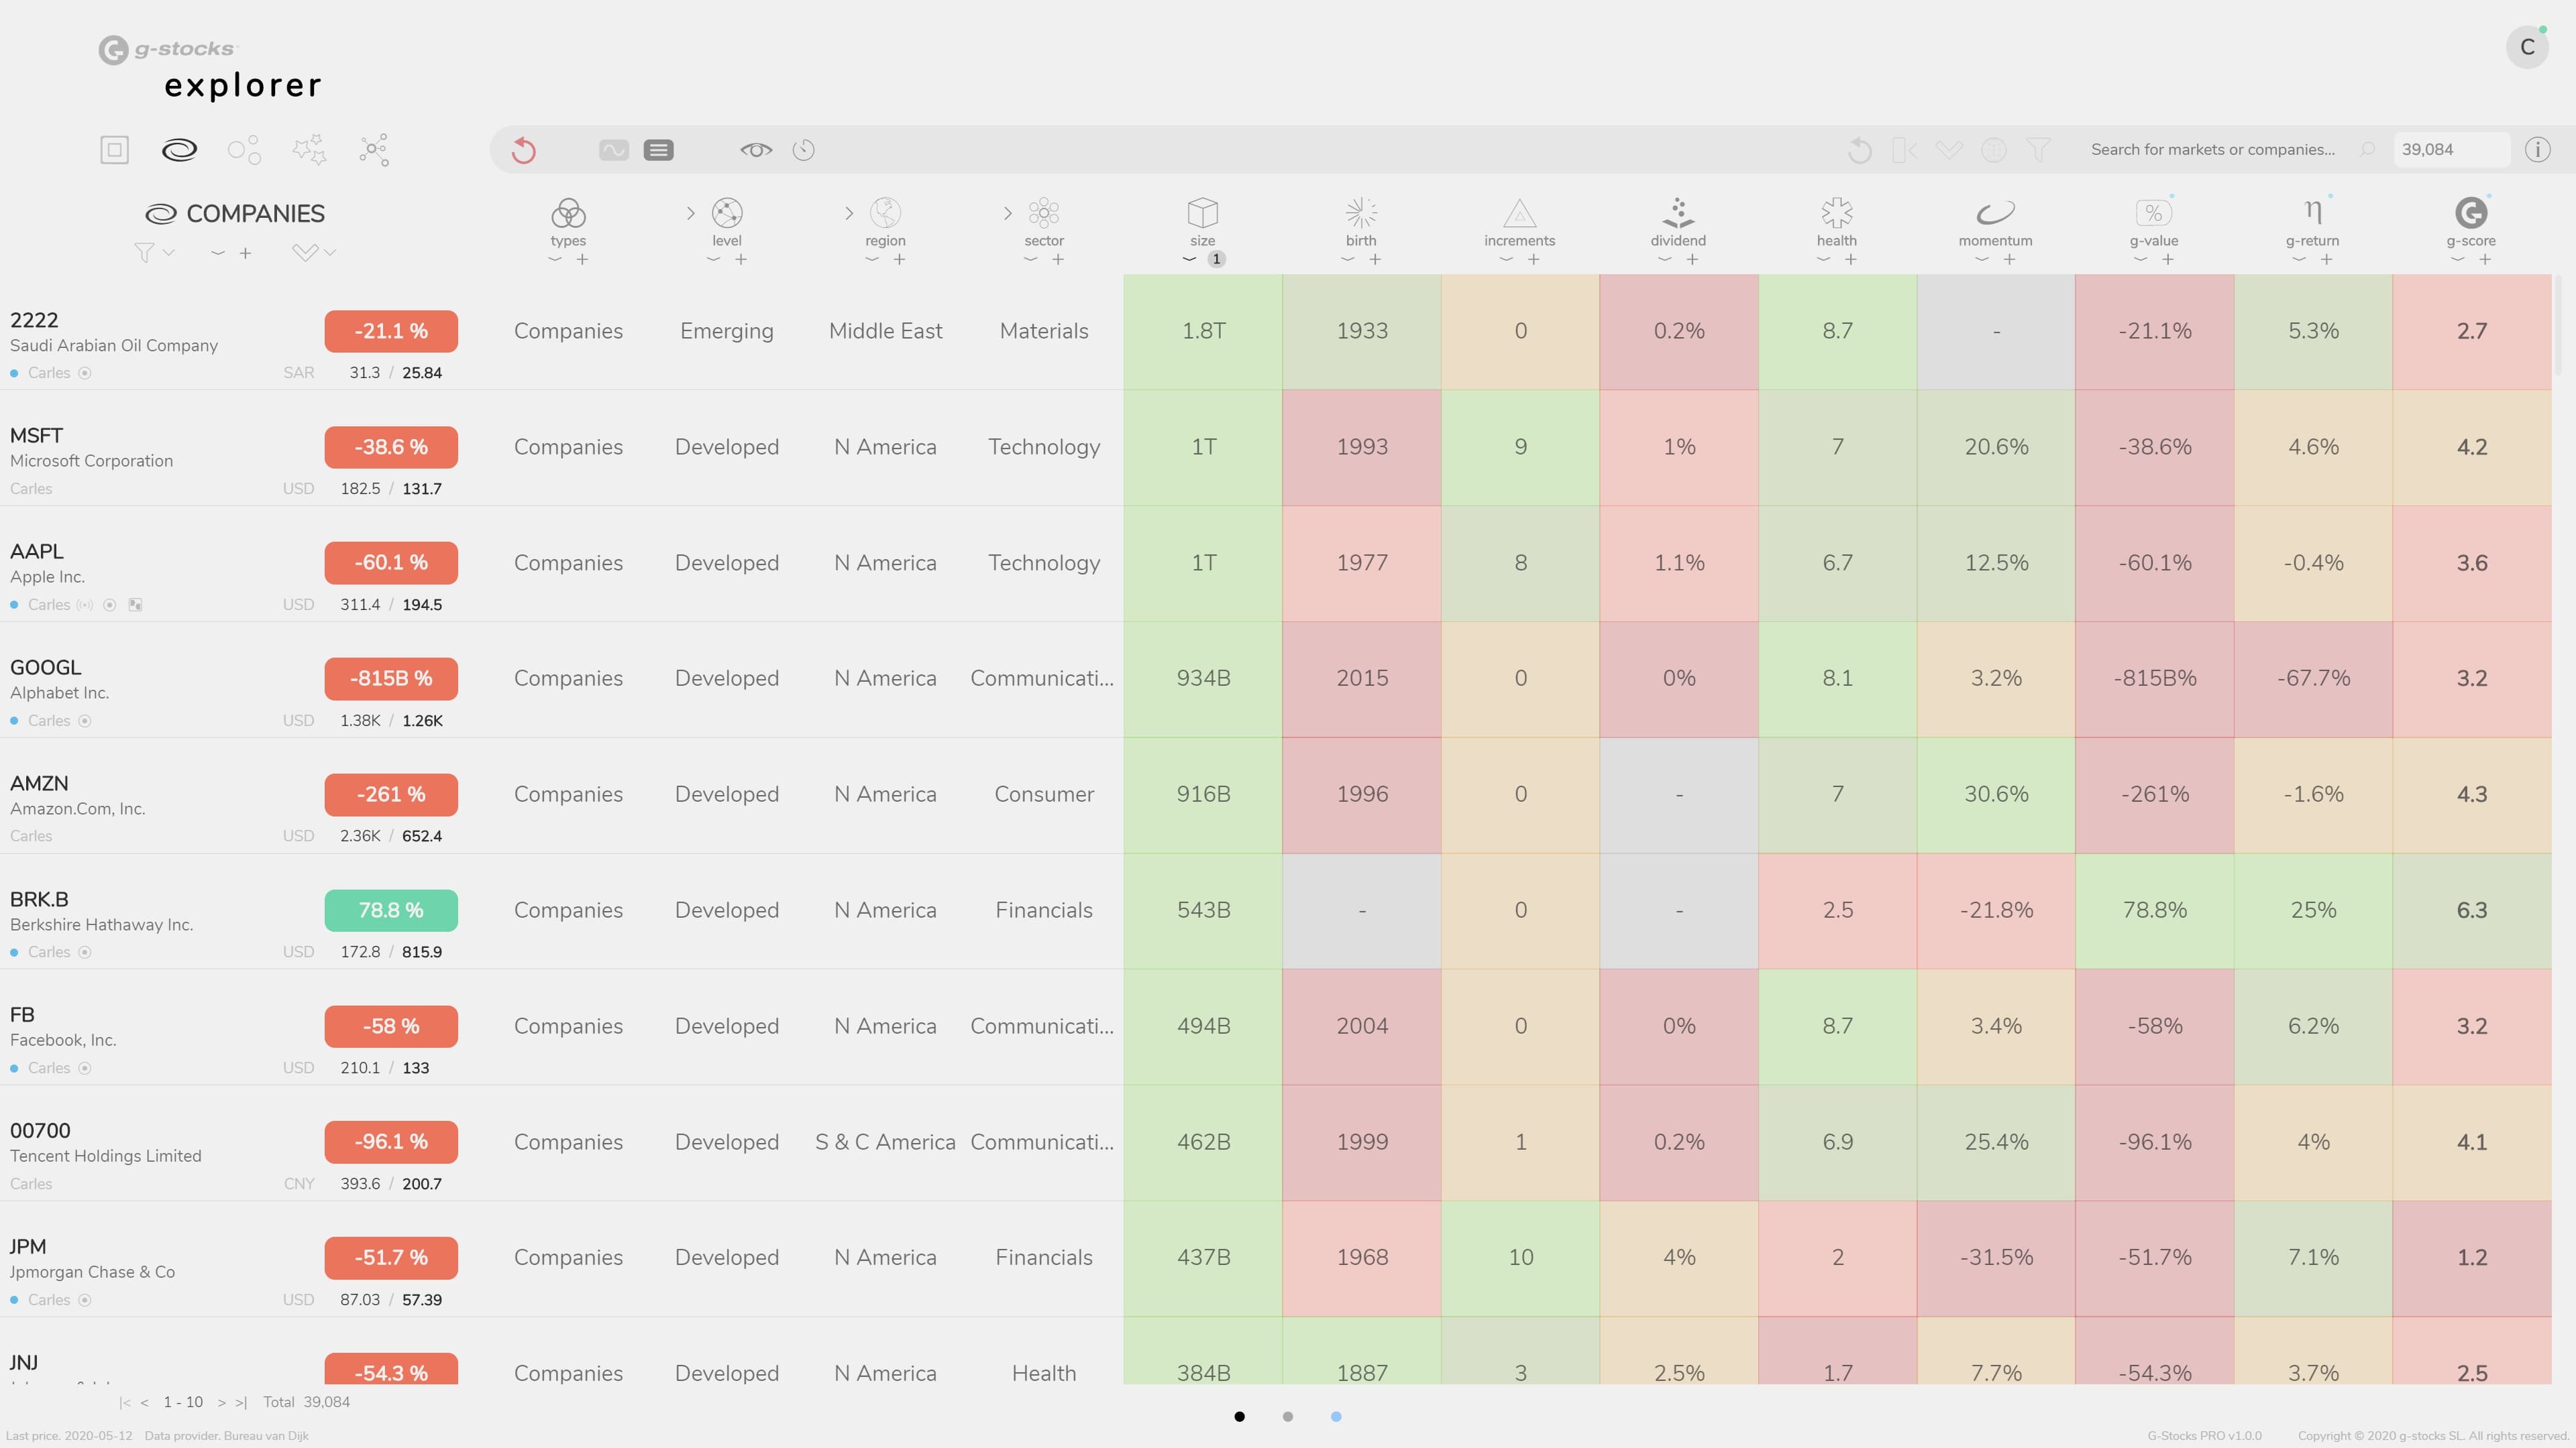Click the dividend column icon
This screenshot has width=2576, height=1448.
pyautogui.click(x=1678, y=213)
